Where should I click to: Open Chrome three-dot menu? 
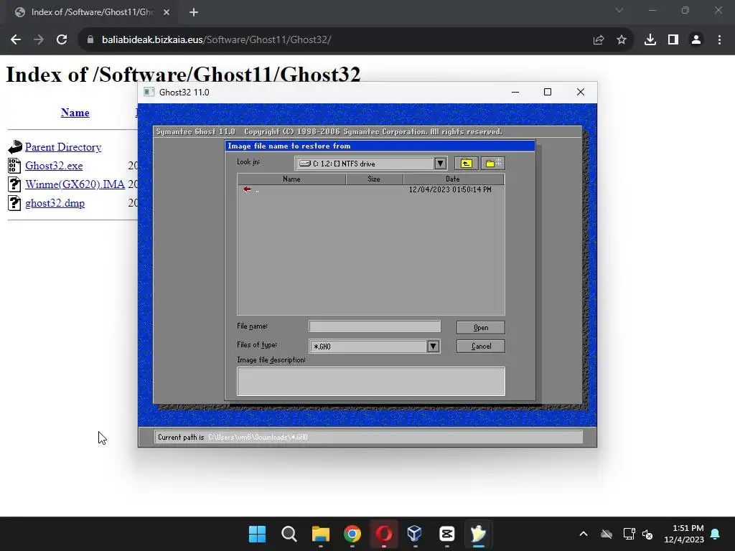(719, 40)
